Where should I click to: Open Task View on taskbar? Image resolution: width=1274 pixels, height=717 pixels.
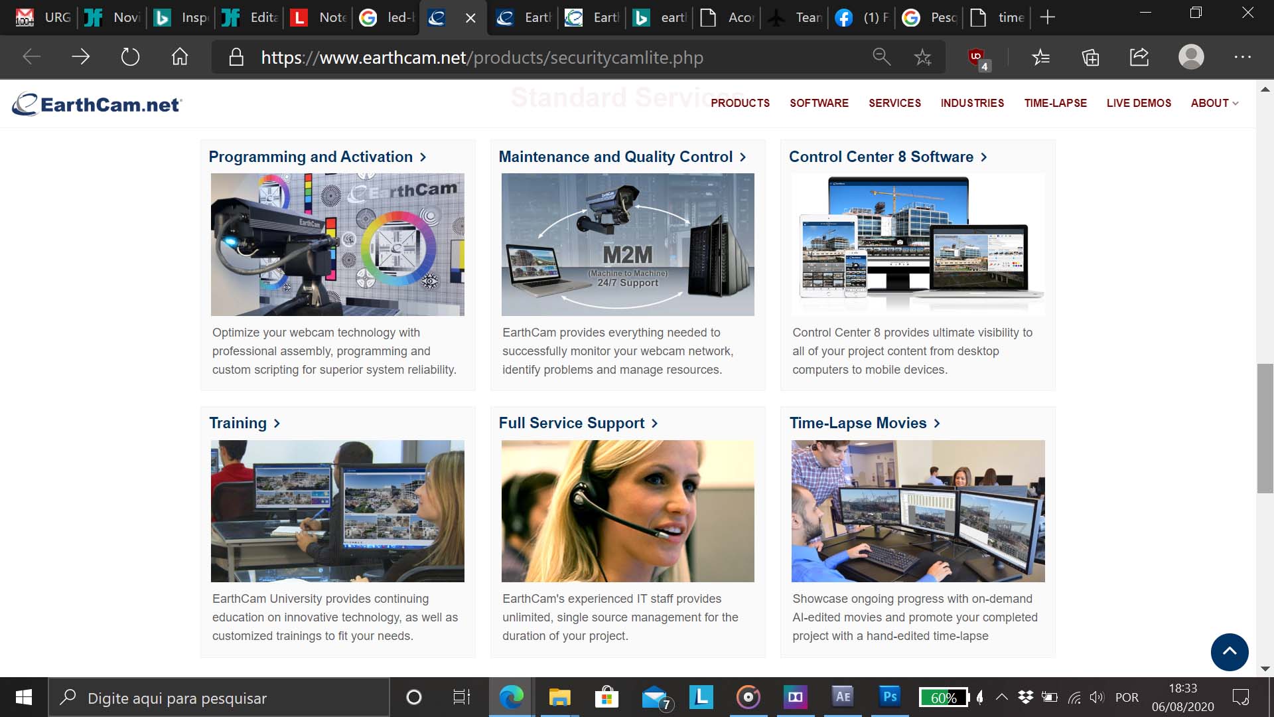[x=462, y=697]
